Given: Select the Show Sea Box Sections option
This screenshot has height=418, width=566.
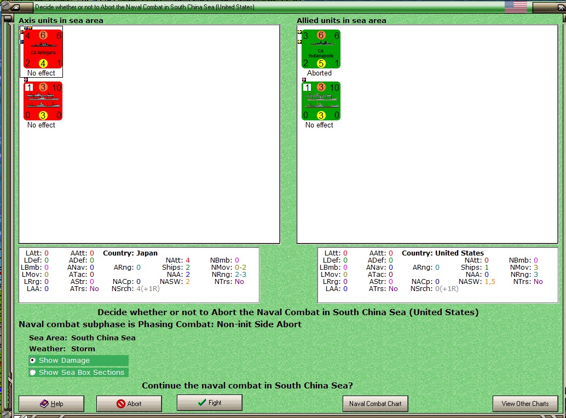Looking at the screenshot, I should tap(78, 372).
